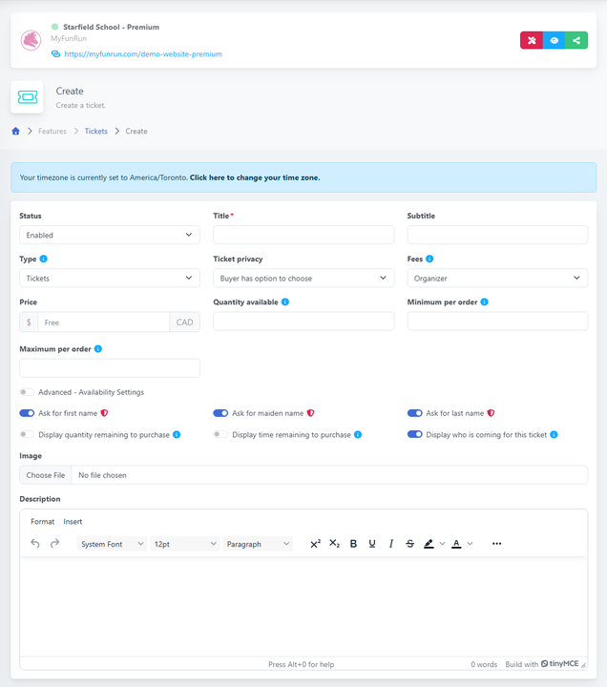Click the home icon in breadcrumb
Image resolution: width=607 pixels, height=687 pixels.
(x=15, y=131)
